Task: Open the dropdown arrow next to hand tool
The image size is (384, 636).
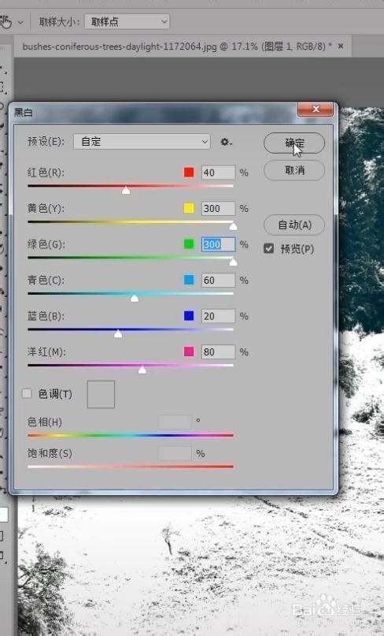Action: [20, 22]
